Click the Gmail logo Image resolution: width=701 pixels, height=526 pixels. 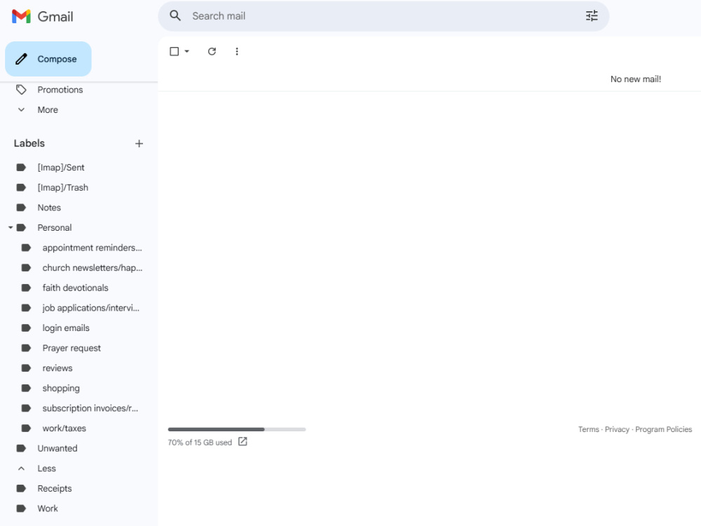(x=43, y=17)
